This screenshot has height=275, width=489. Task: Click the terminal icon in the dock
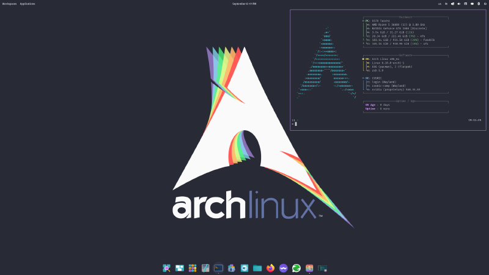[x=219, y=268]
